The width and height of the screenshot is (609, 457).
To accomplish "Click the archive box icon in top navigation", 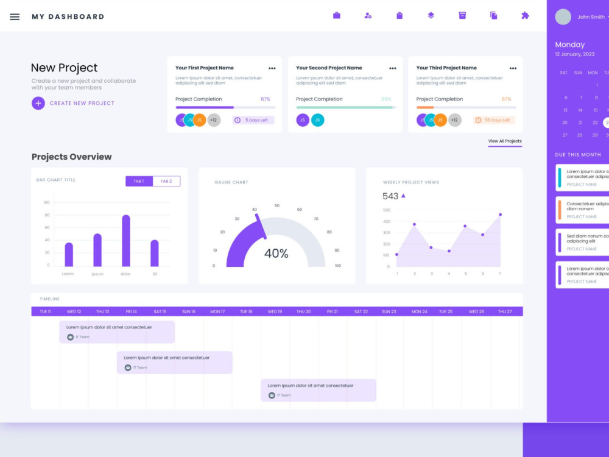I will pos(462,16).
